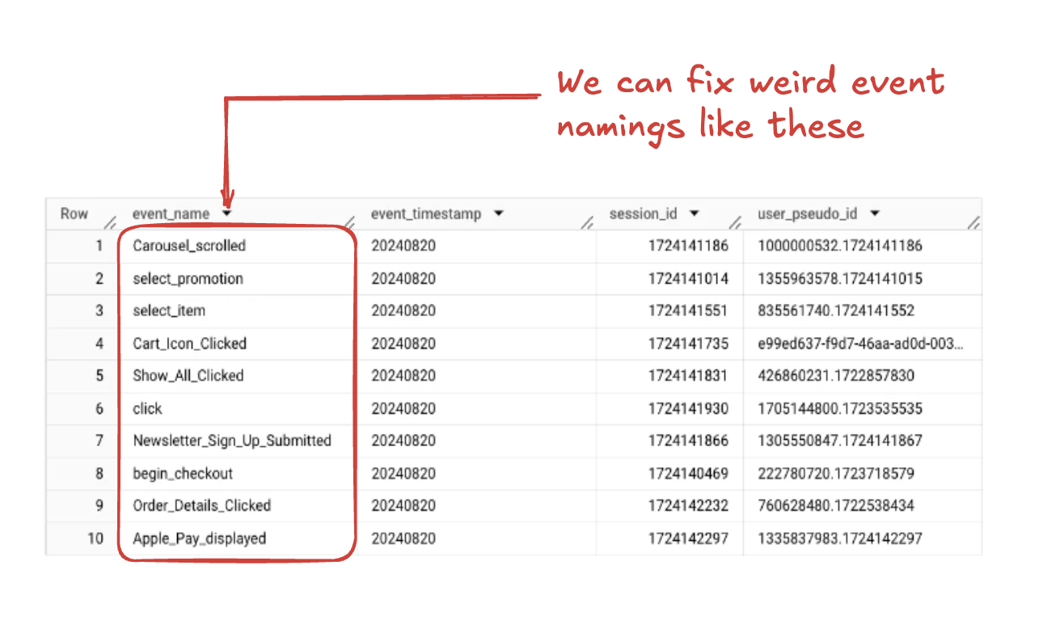The height and width of the screenshot is (637, 1043).
Task: Click the session_id column resize handle
Action: (x=736, y=222)
